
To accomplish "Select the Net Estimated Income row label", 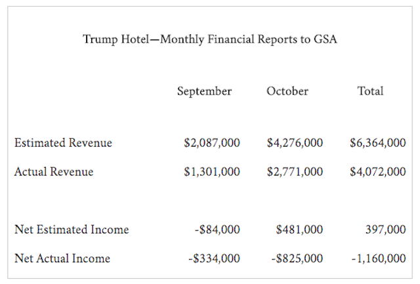I will 72,229.
